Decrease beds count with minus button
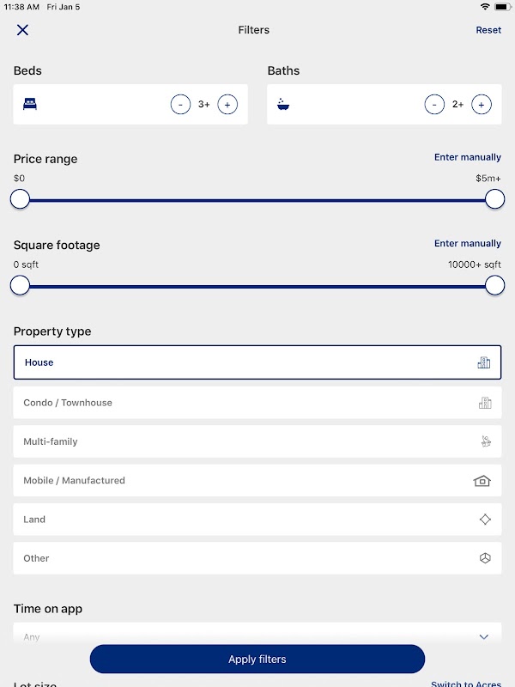The height and width of the screenshot is (687, 515). coord(180,105)
